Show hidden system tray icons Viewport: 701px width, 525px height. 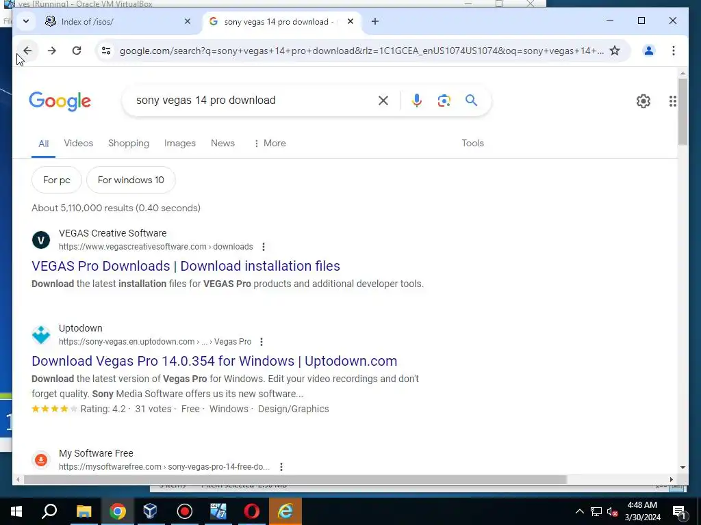pos(579,511)
